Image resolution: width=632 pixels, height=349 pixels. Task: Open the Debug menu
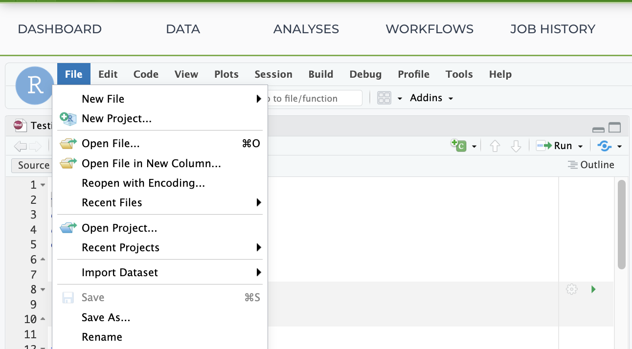tap(365, 74)
